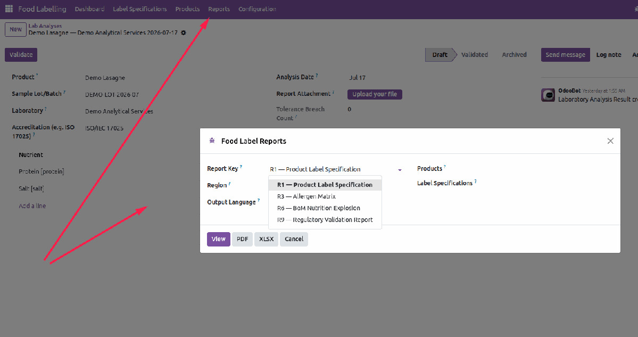Open the Label Specifications menu
This screenshot has height=337, width=638.
coord(139,9)
